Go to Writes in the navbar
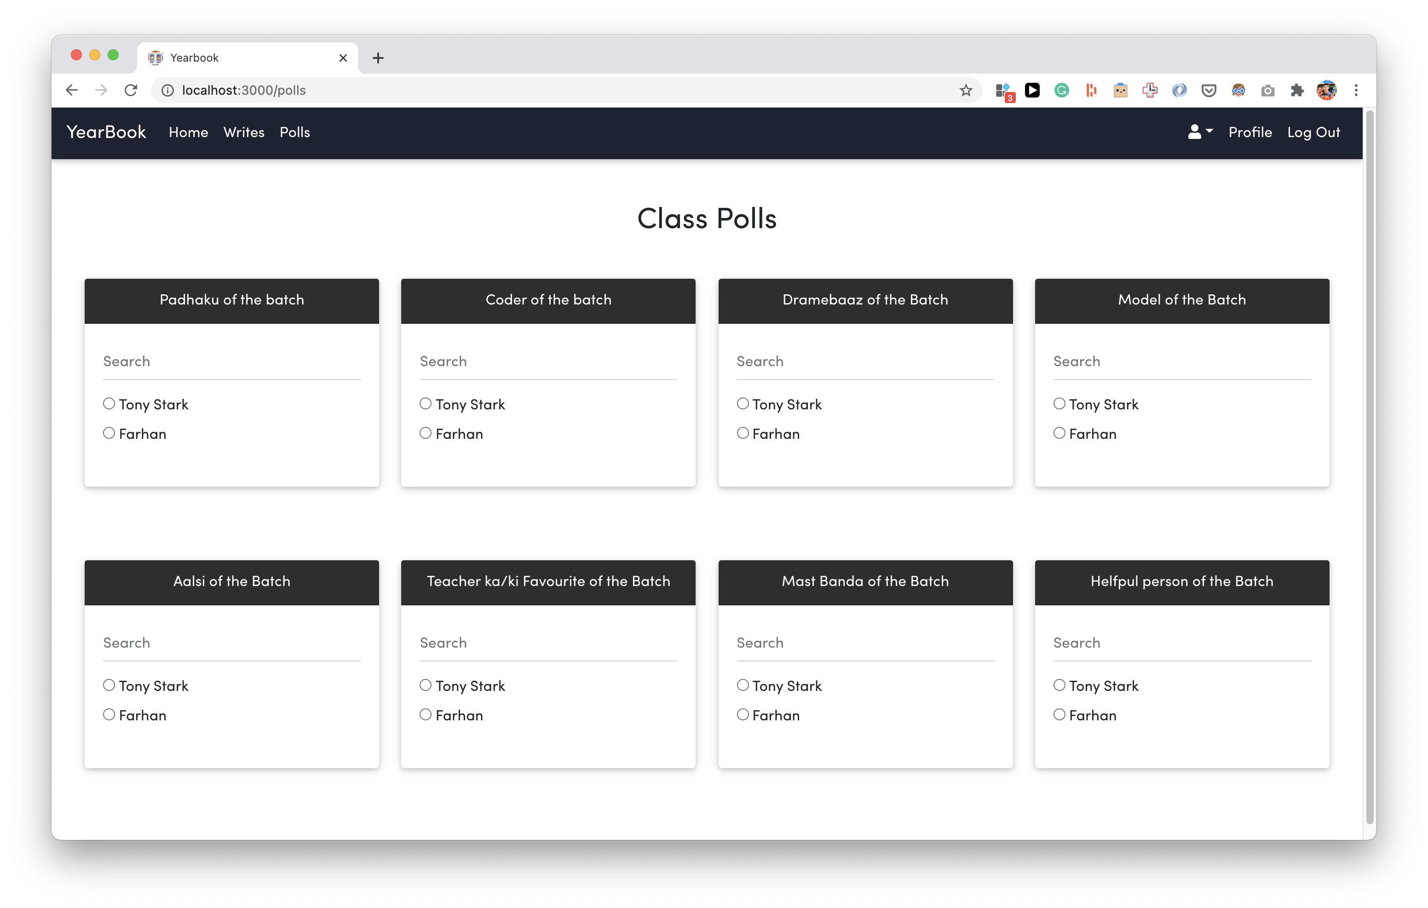The image size is (1428, 908). point(244,132)
